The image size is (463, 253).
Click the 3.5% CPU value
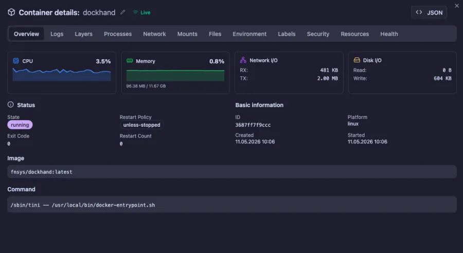click(103, 61)
